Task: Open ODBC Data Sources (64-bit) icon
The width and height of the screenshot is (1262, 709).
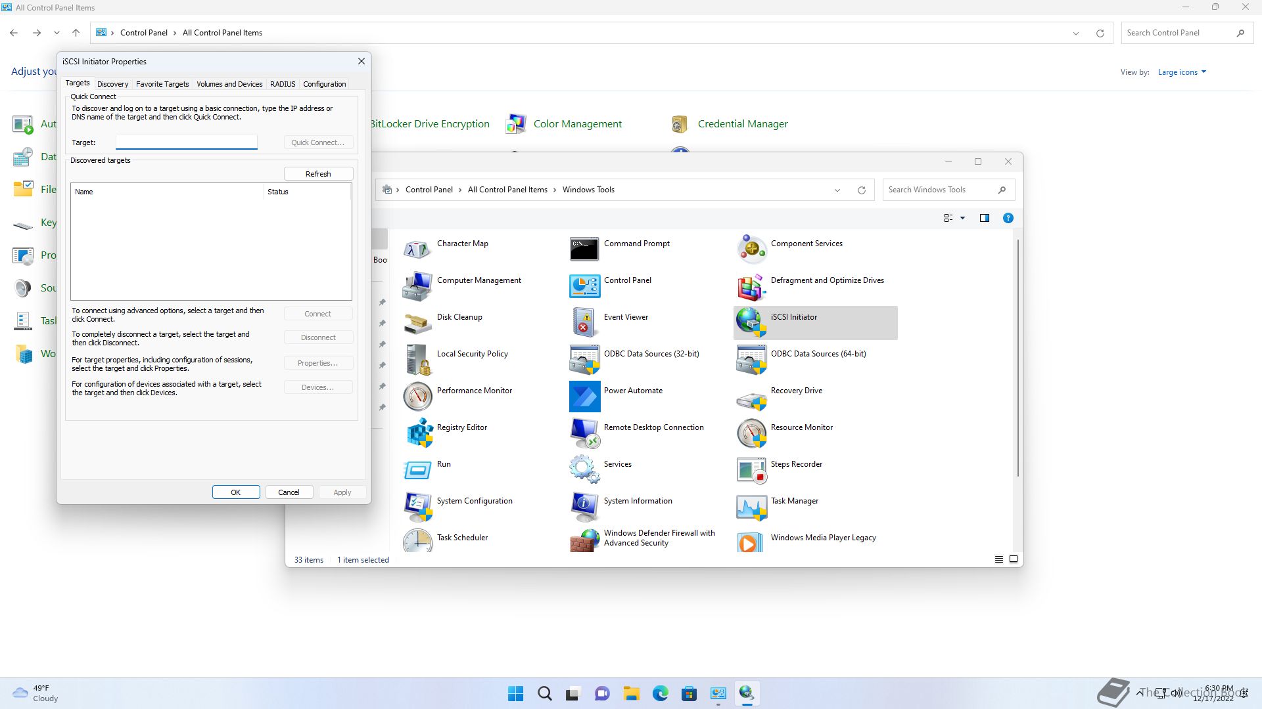Action: [751, 360]
